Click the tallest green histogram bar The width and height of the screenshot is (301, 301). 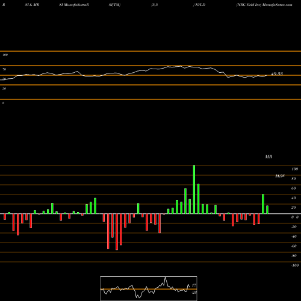[194, 190]
